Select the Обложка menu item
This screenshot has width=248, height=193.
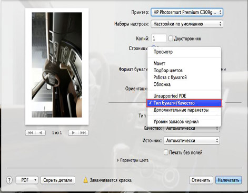184,84
